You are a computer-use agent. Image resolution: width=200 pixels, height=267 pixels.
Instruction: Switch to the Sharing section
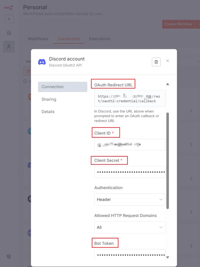49,99
